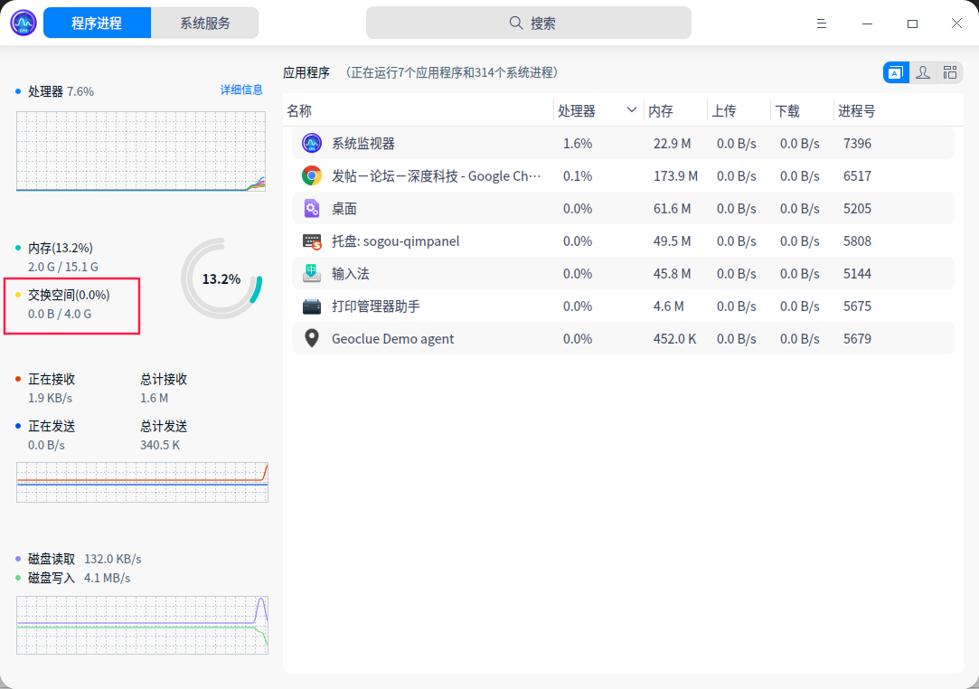Click process ID 5679
979x689 pixels.
(x=857, y=338)
